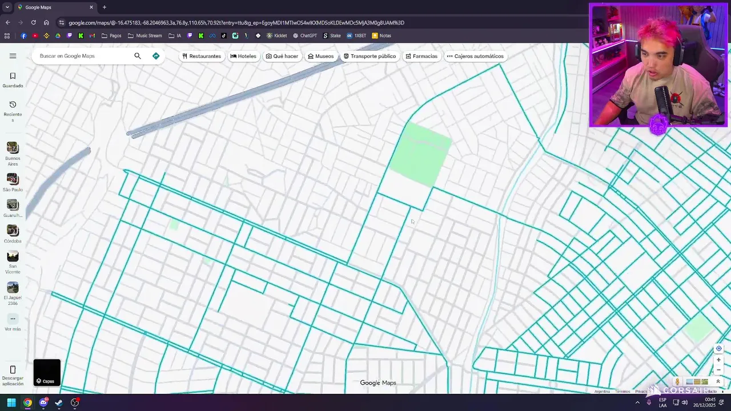Click the browser back arrow

pyautogui.click(x=7, y=23)
